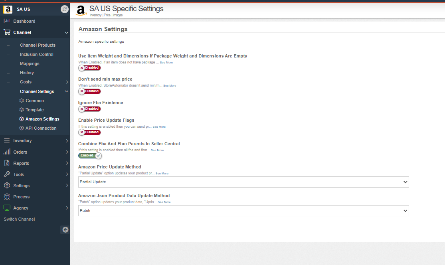
Task: Select the Common channel settings item
Action: click(35, 101)
